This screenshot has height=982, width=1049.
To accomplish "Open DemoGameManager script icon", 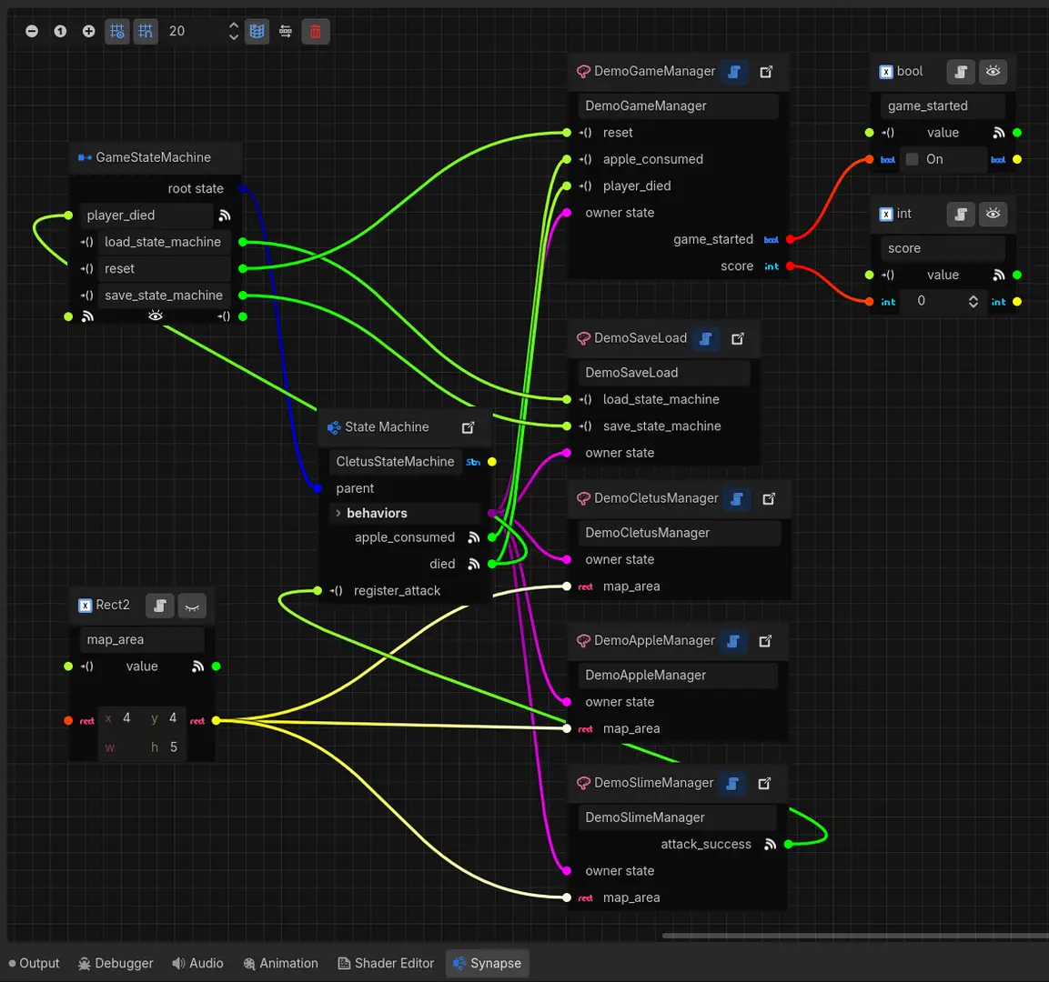I will pyautogui.click(x=734, y=72).
